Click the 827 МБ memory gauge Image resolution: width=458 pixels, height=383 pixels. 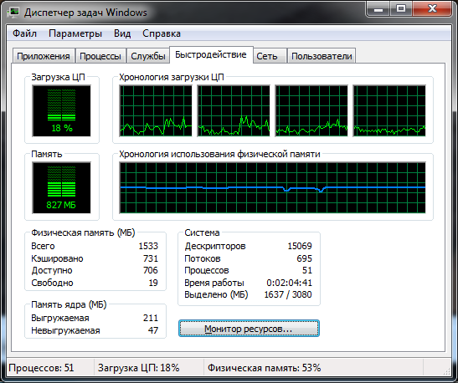click(x=62, y=188)
